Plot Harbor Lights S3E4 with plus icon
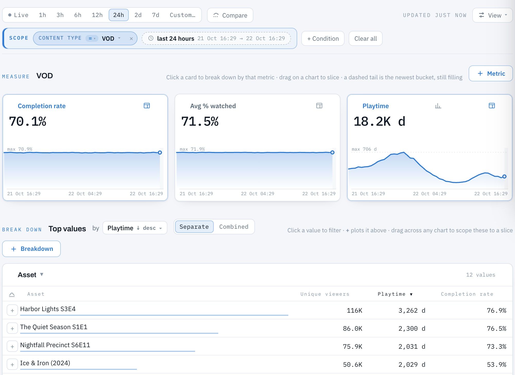The image size is (515, 375). click(x=12, y=311)
